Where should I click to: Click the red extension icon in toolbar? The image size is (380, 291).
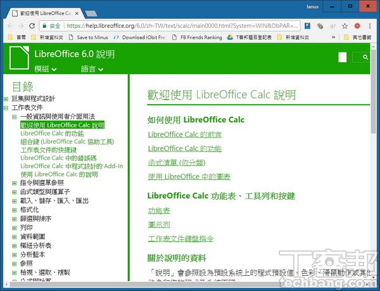[357, 26]
